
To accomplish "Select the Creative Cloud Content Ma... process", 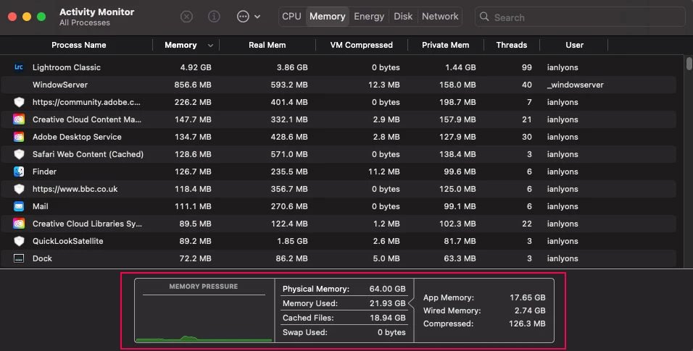I will (x=87, y=119).
